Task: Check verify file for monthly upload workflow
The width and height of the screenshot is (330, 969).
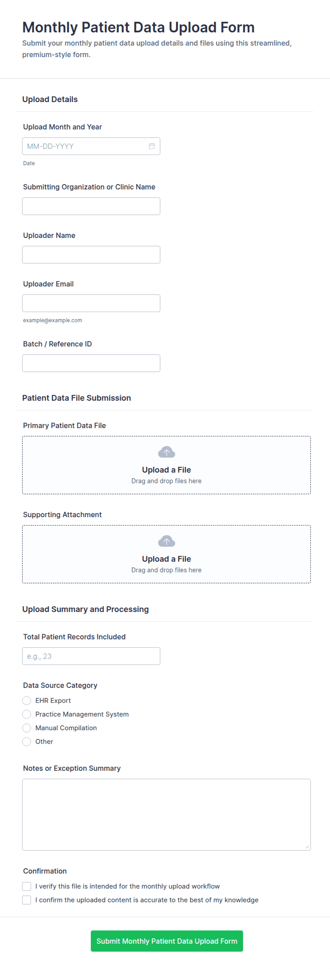Action: pos(27,886)
